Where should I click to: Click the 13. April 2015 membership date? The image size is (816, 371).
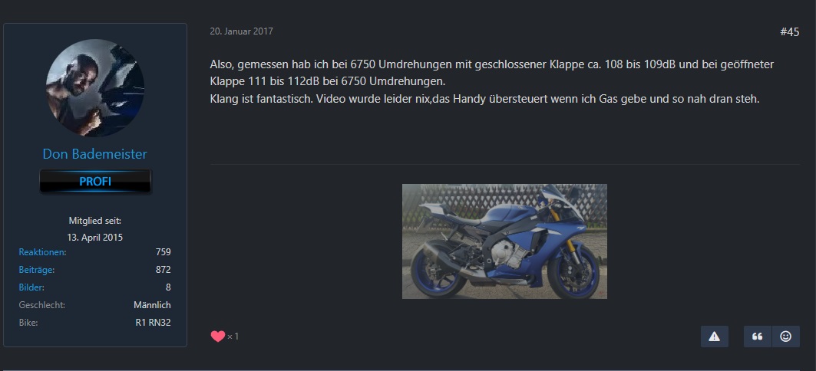[95, 238]
